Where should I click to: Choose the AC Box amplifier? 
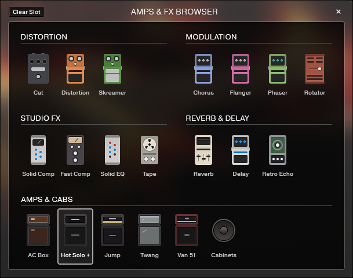(38, 231)
